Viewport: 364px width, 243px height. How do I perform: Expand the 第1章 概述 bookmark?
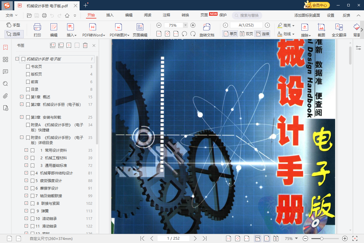pyautogui.click(x=22, y=97)
